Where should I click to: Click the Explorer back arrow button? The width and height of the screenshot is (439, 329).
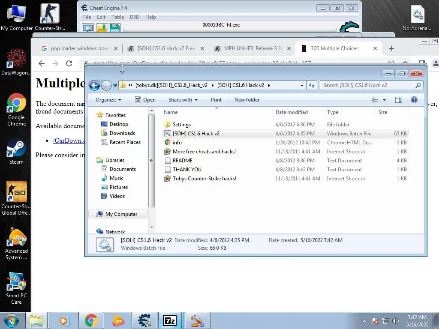94,85
